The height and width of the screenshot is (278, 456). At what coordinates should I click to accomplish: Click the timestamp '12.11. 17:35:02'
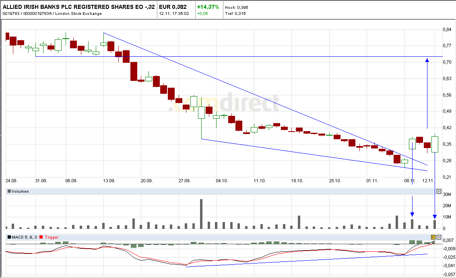174,13
